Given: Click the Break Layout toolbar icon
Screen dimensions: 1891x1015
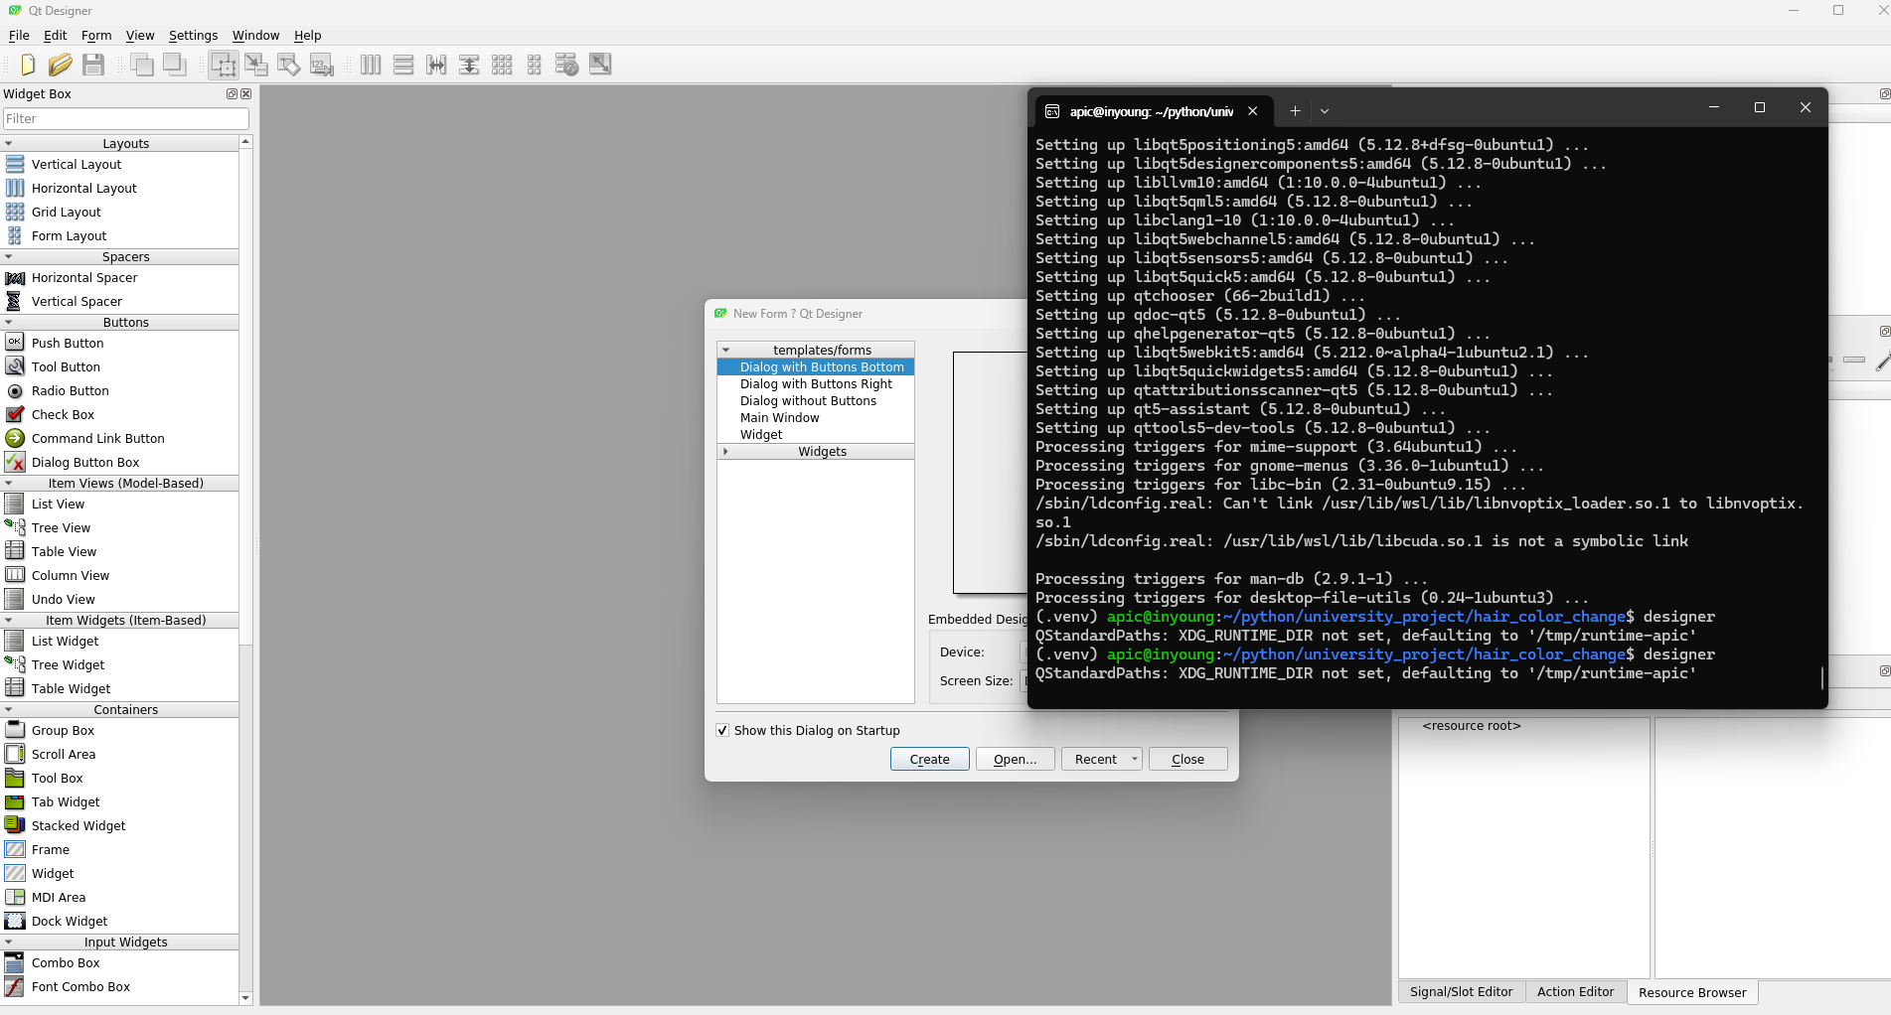Looking at the screenshot, I should click(x=567, y=65).
